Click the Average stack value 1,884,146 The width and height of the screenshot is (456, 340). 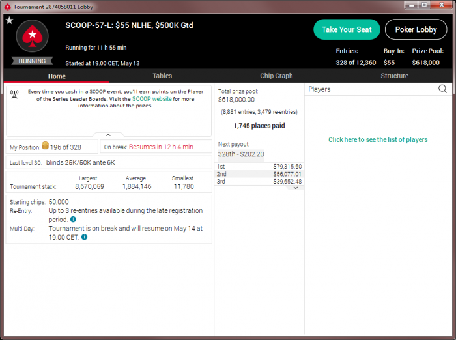[137, 186]
